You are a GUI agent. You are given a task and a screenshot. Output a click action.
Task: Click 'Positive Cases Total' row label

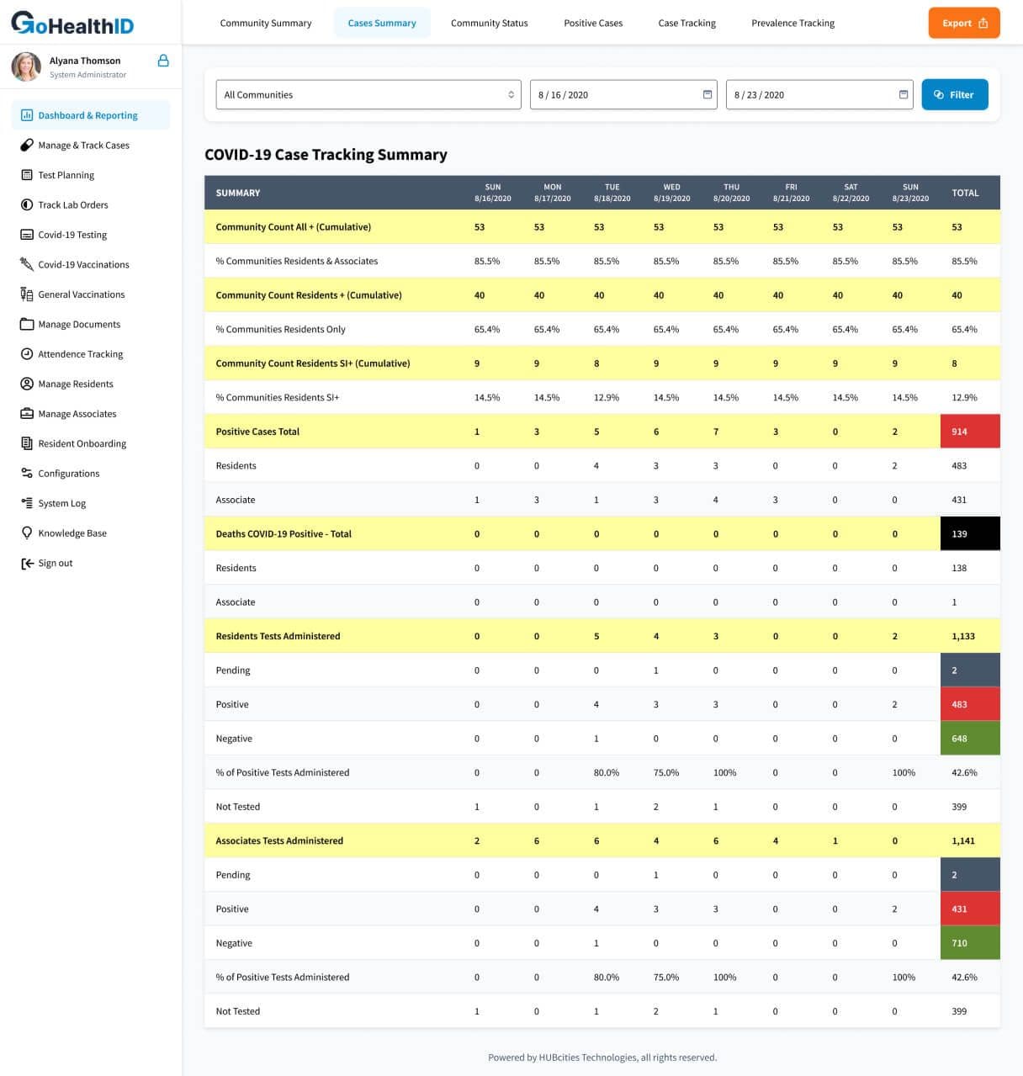(x=257, y=432)
